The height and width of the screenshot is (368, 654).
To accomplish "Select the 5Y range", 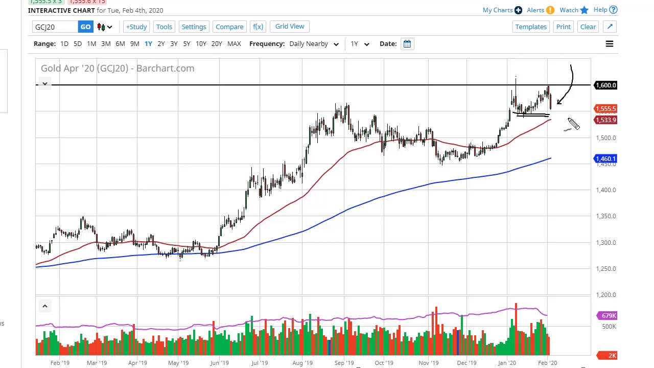I will (x=186, y=44).
